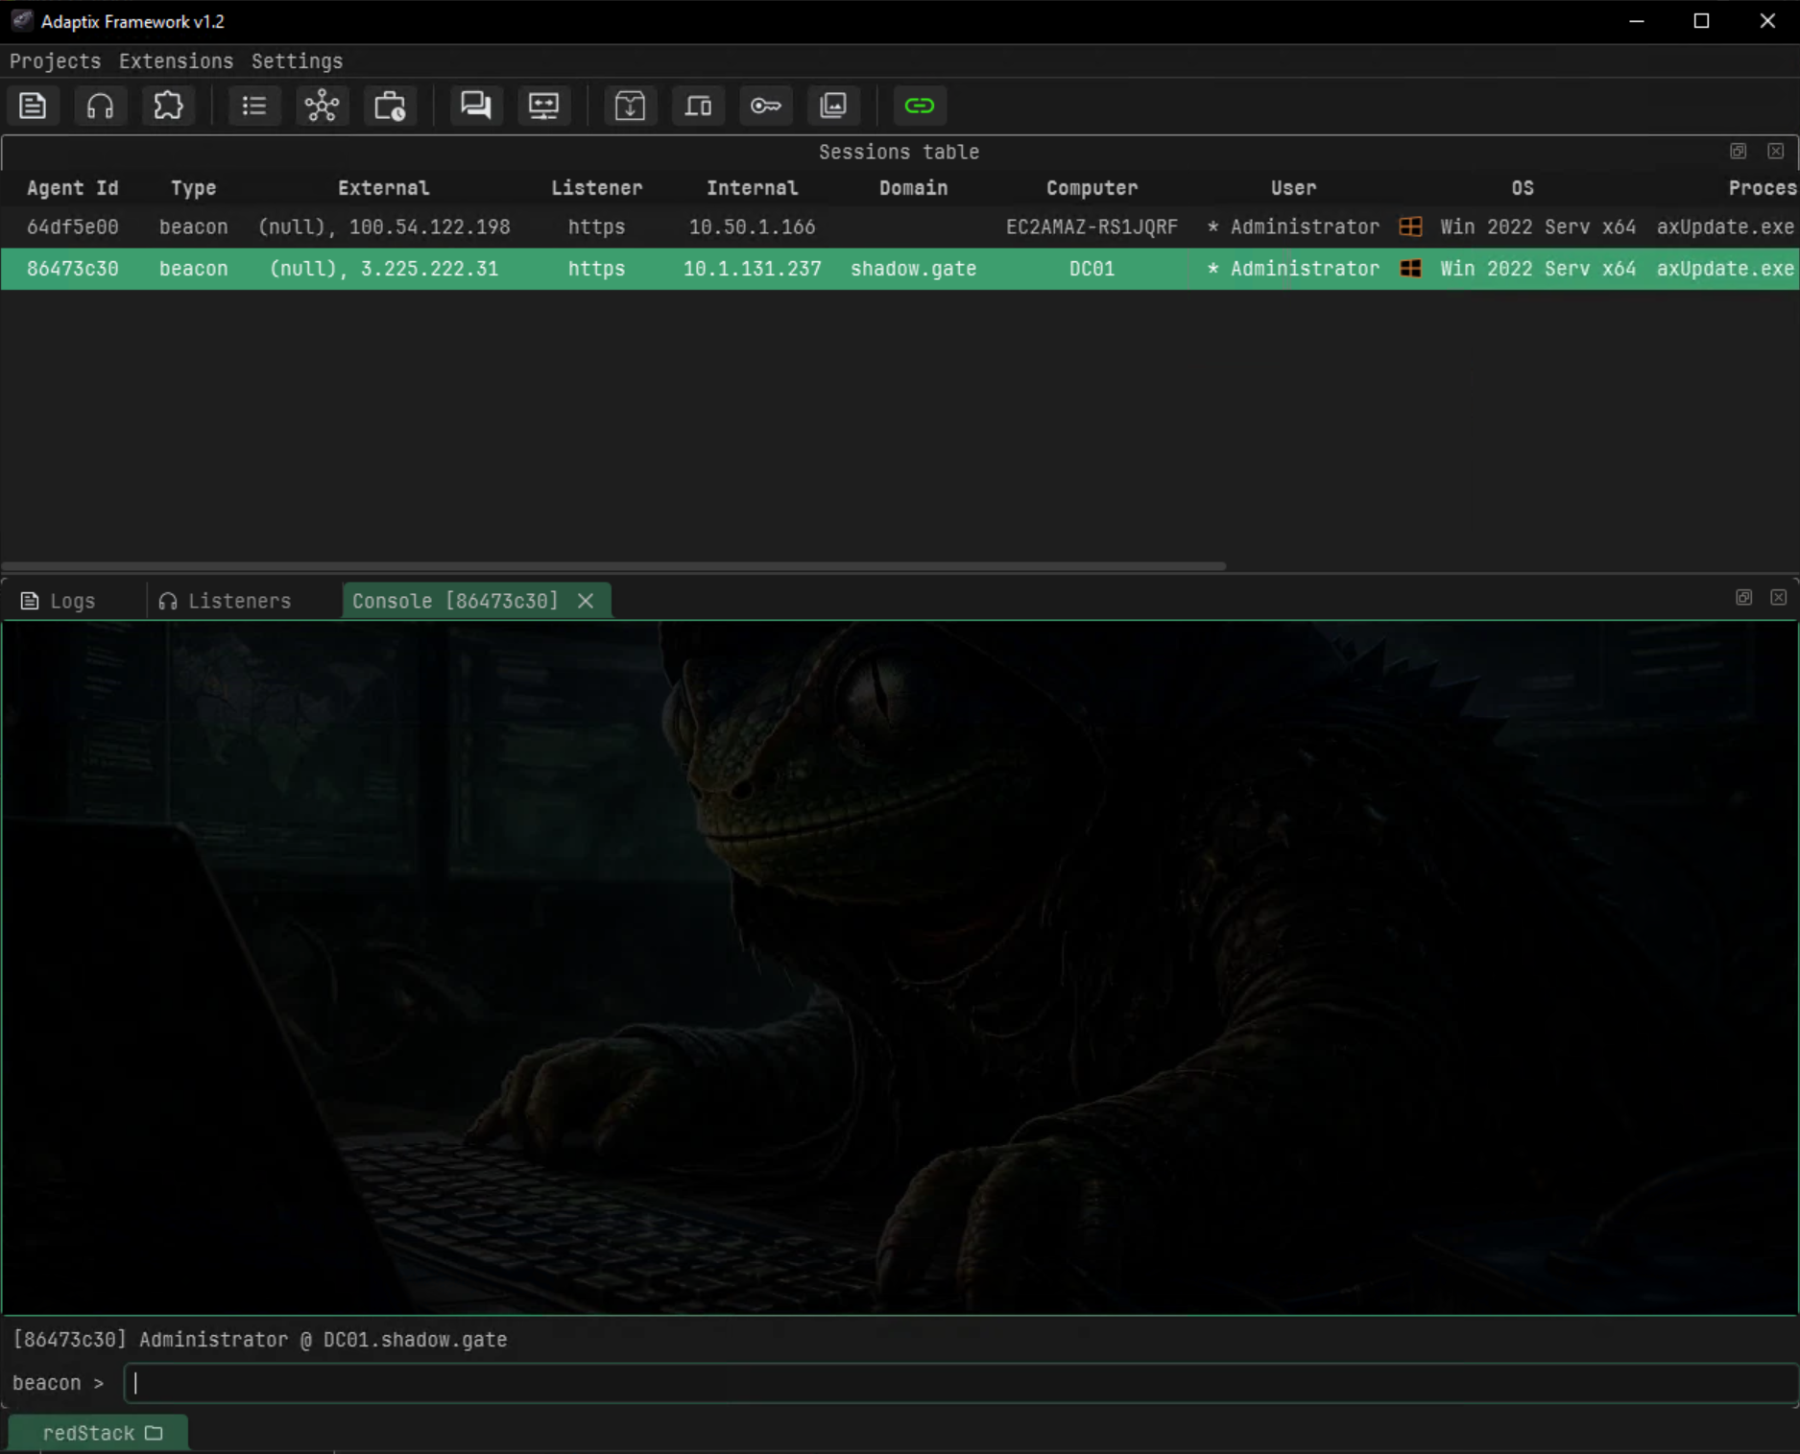Open the tasks manager briefcase icon
Viewport: 1800px width, 1454px height.
pos(390,106)
